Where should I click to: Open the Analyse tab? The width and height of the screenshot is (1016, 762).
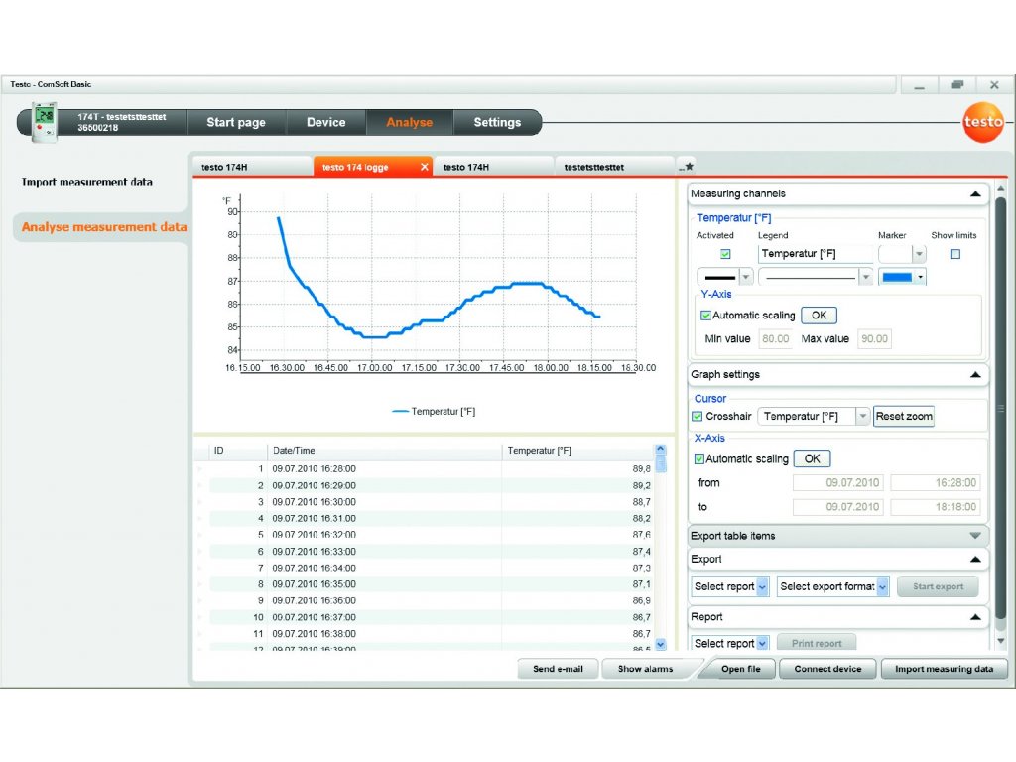pos(410,122)
